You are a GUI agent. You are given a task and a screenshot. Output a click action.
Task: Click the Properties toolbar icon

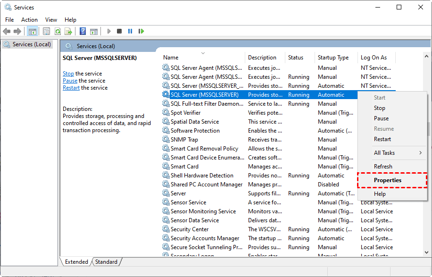pyautogui.click(x=46, y=31)
